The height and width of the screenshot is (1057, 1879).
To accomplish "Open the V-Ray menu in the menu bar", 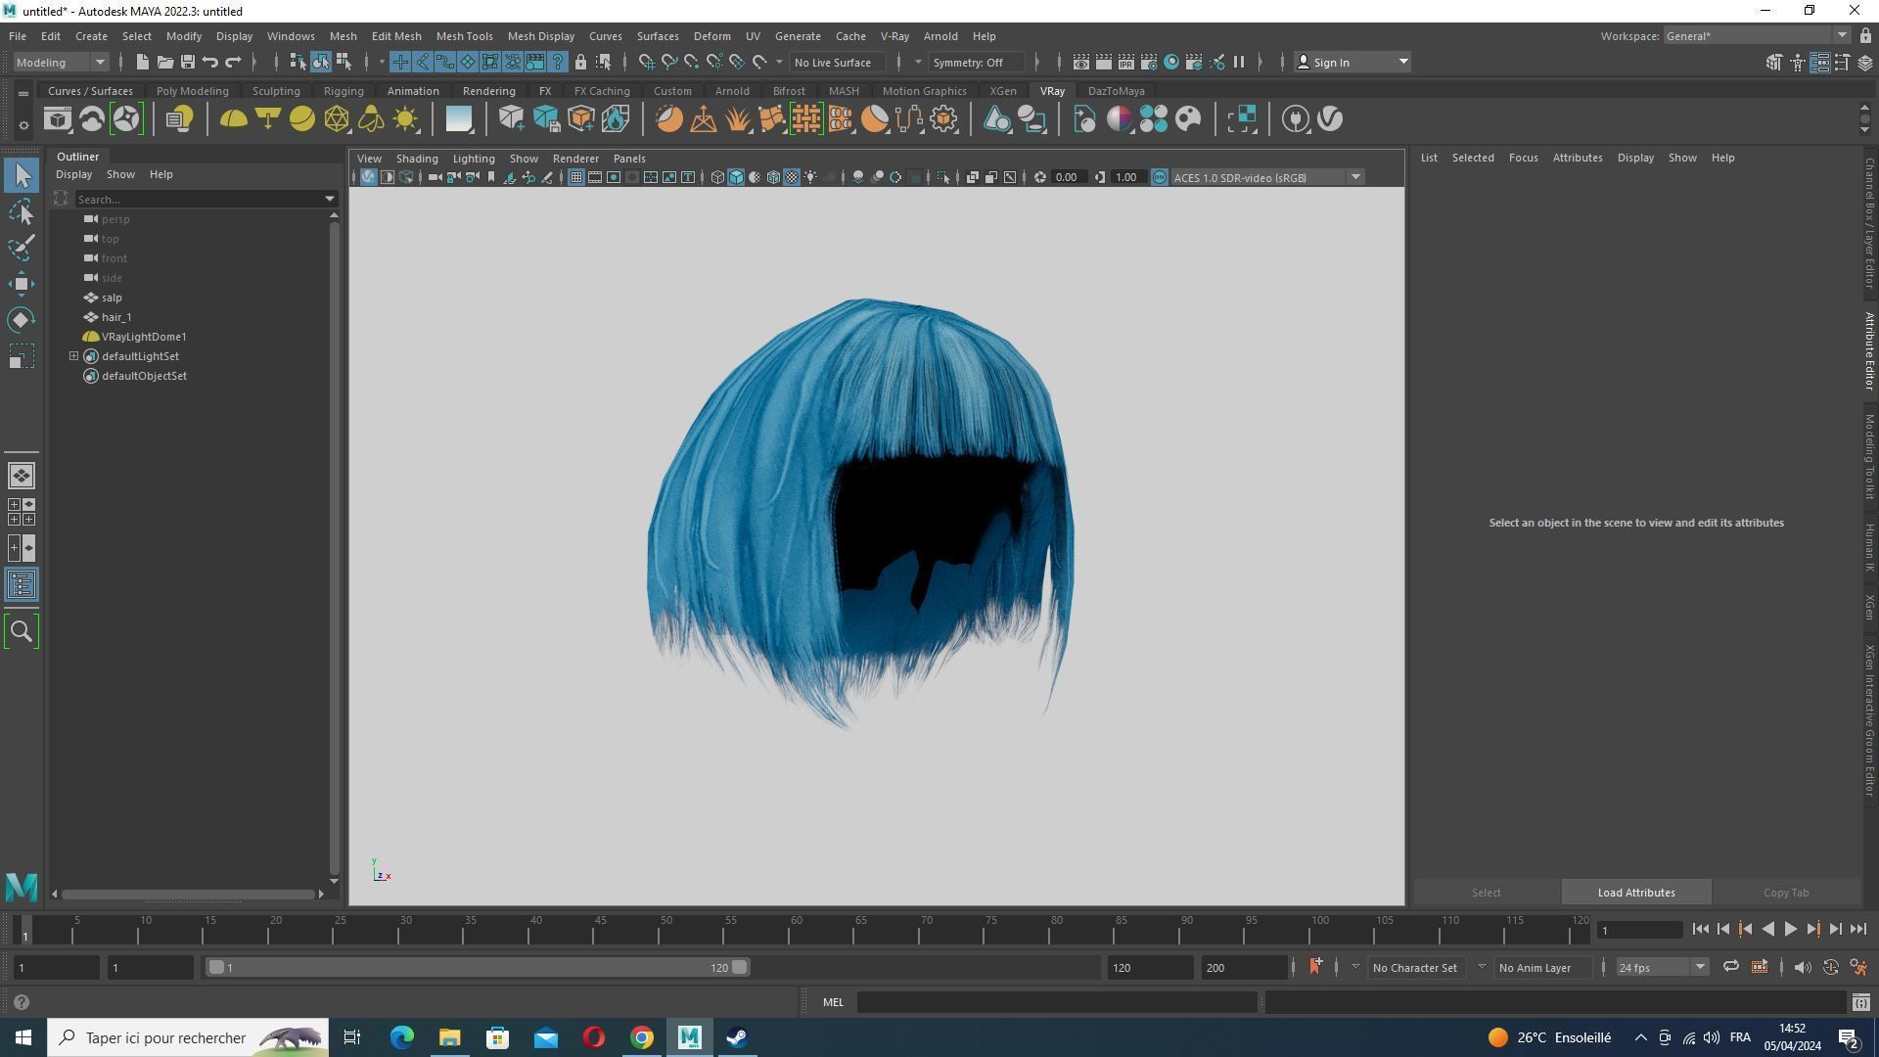I will pos(894,36).
